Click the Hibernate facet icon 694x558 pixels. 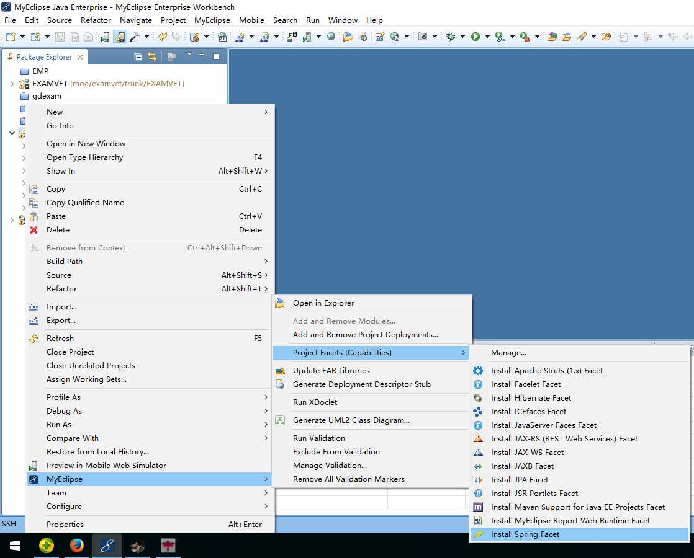point(478,398)
